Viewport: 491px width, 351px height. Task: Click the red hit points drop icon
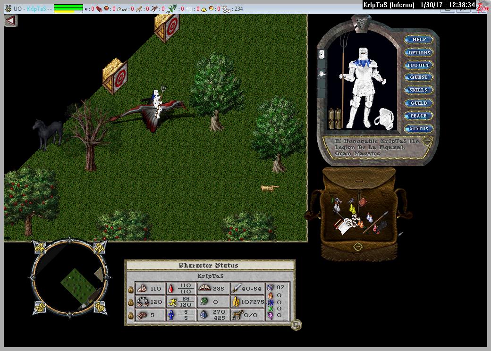[171, 288]
